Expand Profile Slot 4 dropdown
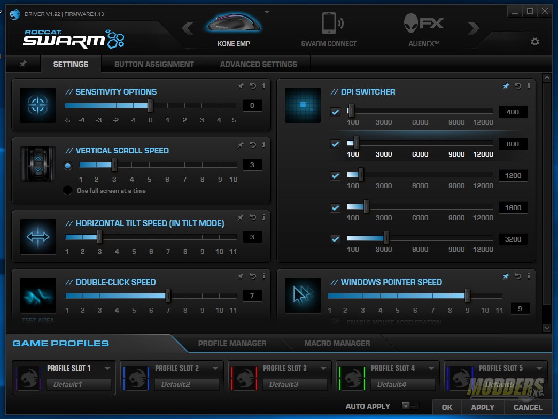Image resolution: width=558 pixels, height=419 pixels. [431, 368]
